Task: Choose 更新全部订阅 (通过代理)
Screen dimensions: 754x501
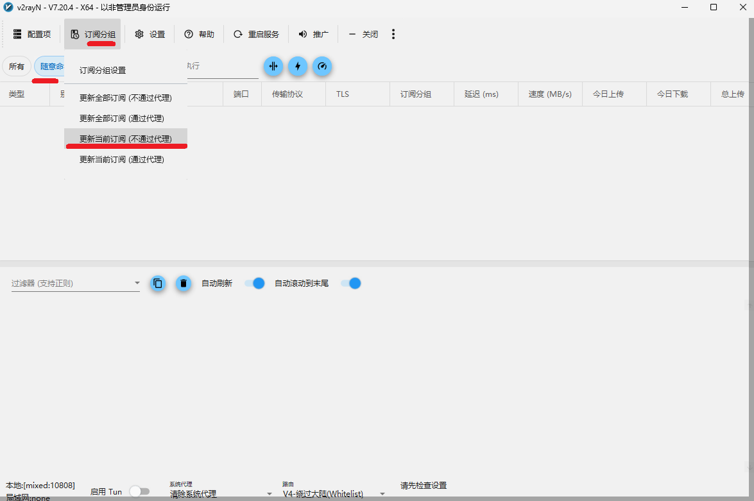Action: click(x=126, y=118)
